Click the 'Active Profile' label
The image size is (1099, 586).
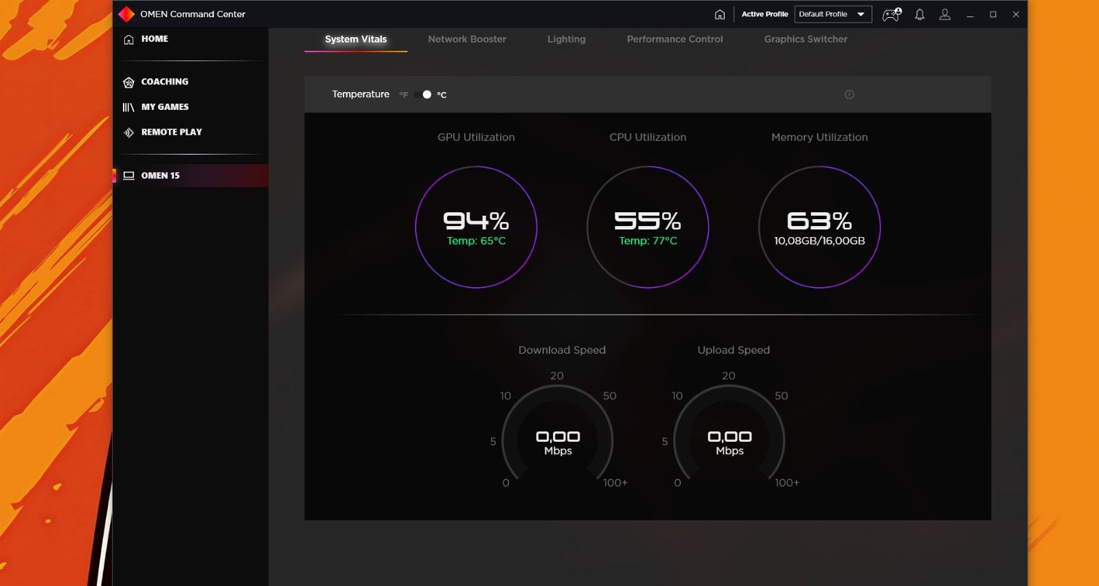(764, 14)
